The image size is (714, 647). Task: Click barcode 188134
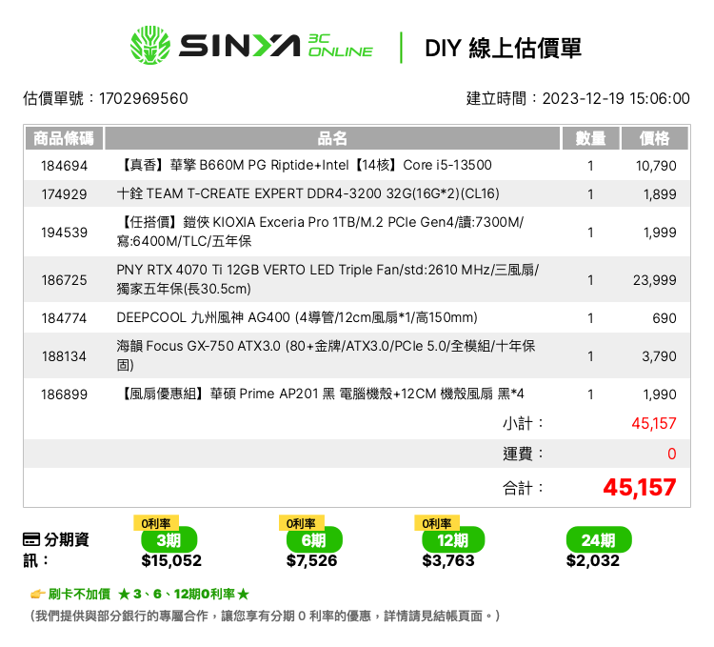tap(64, 355)
